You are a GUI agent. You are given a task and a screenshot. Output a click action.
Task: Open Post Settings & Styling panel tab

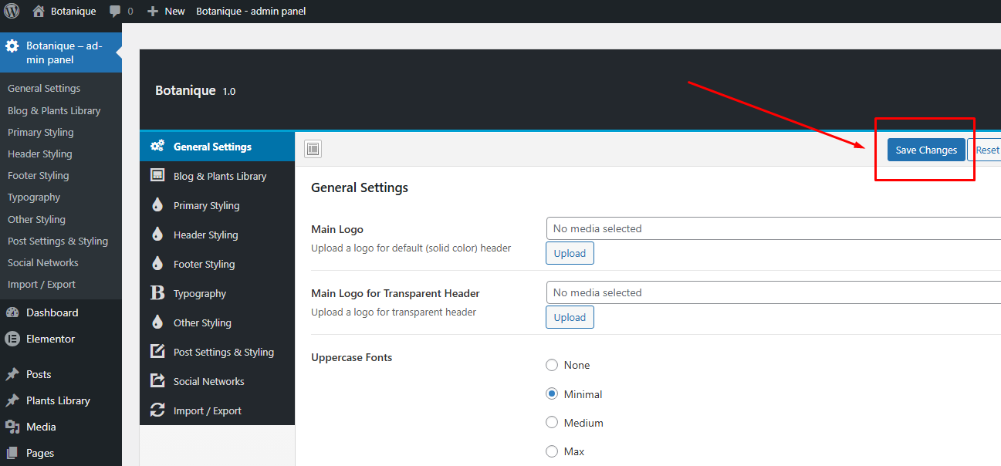(x=217, y=352)
